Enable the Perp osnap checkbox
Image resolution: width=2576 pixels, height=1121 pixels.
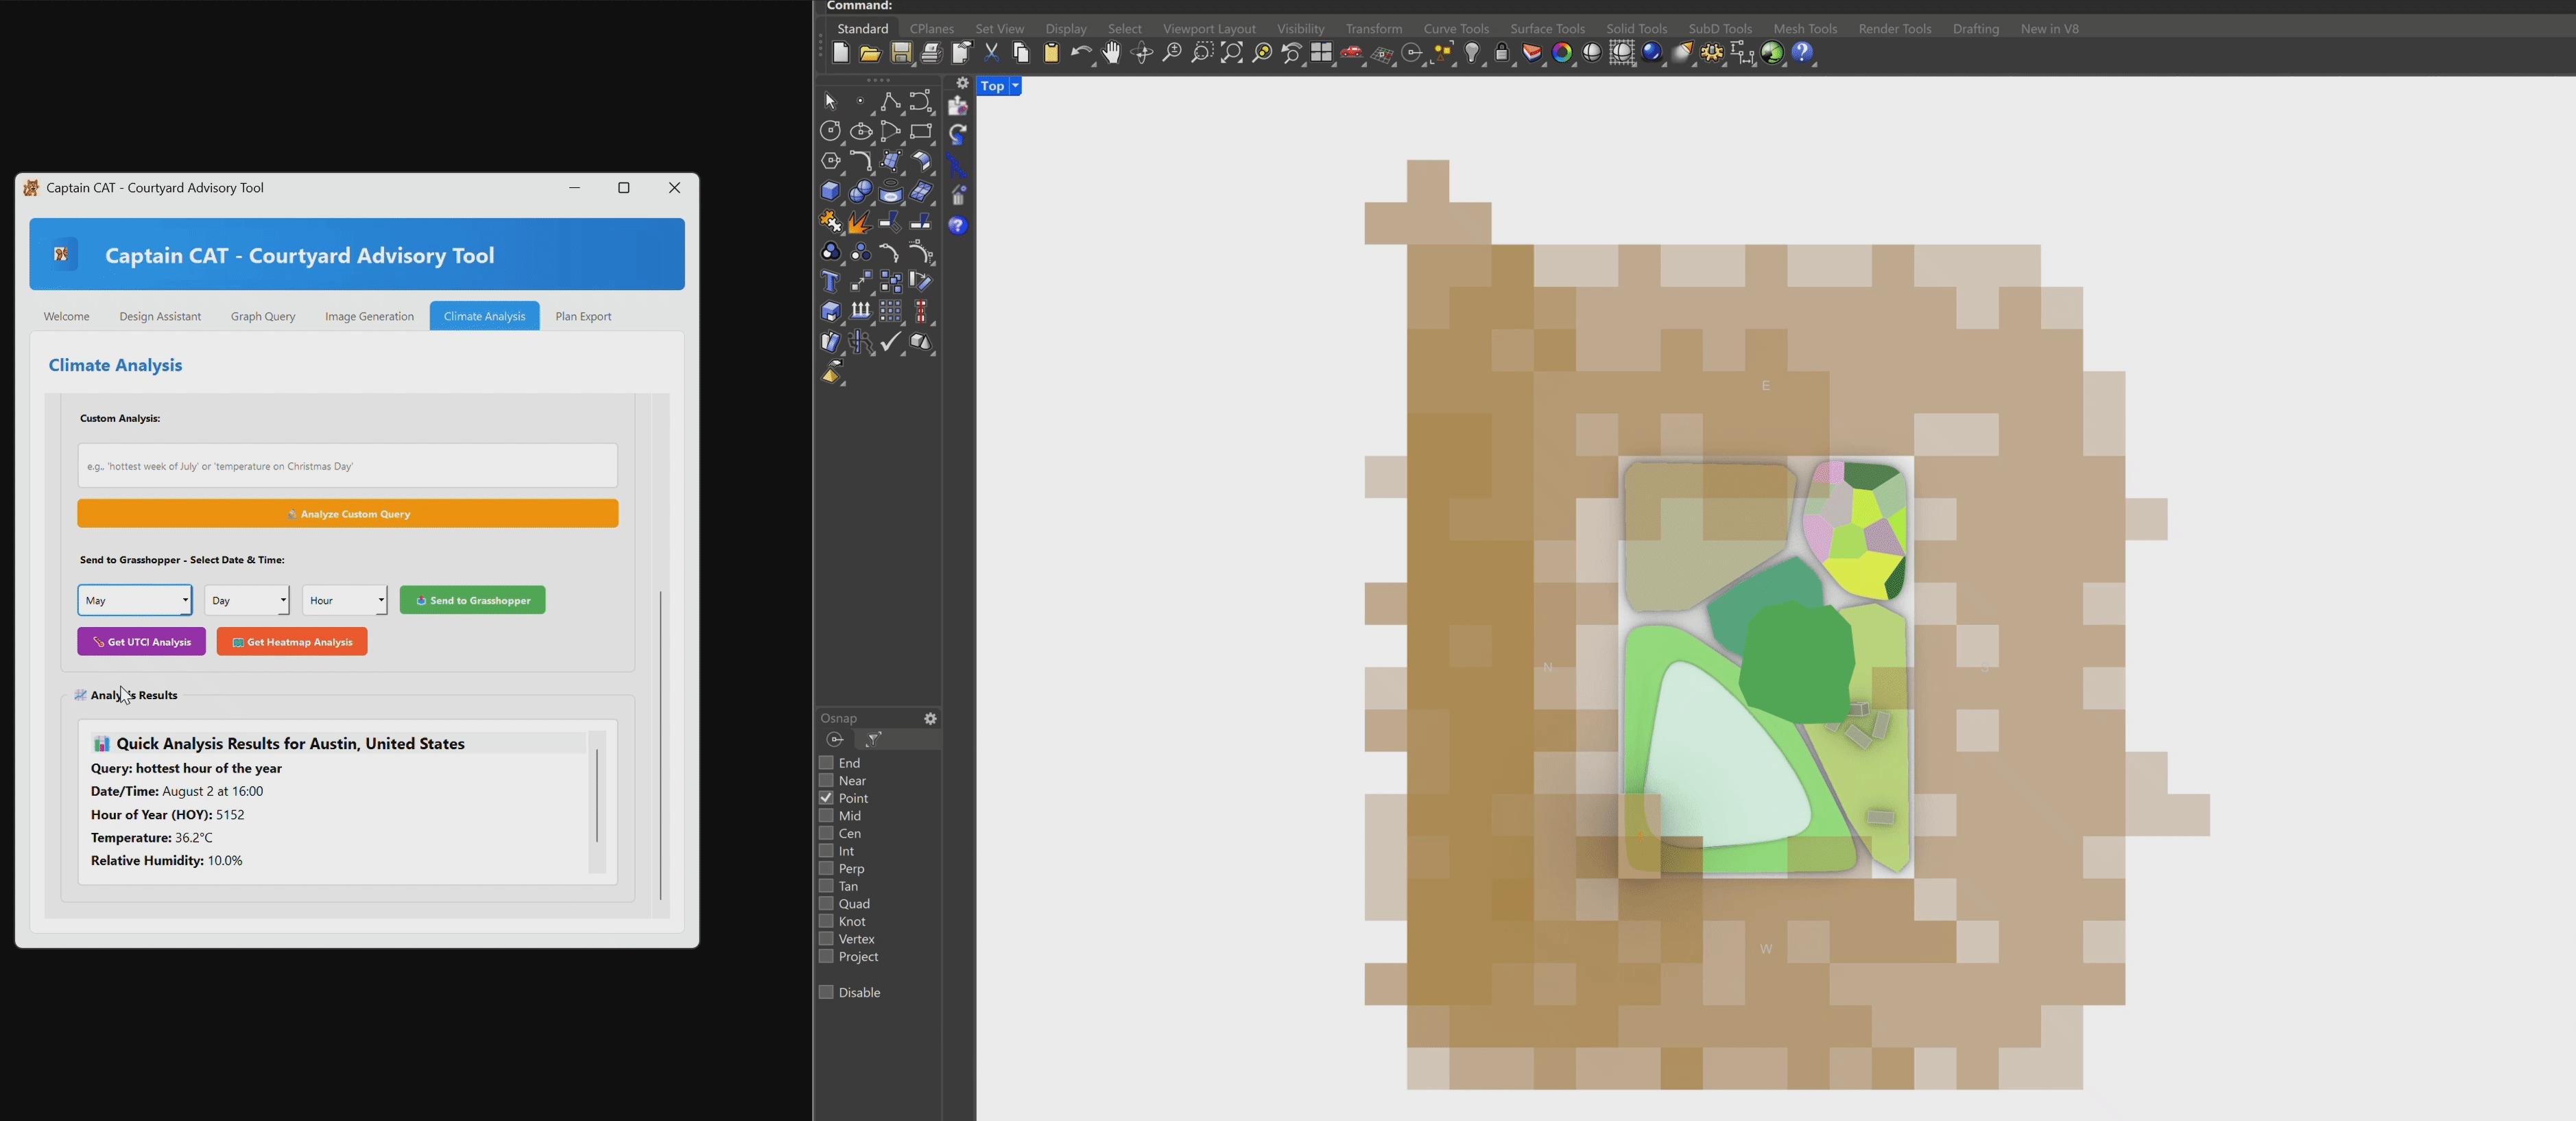(x=826, y=868)
